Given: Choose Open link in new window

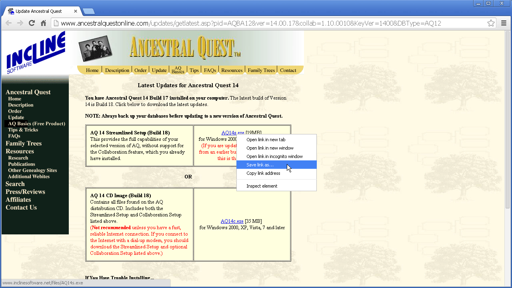Looking at the screenshot, I should (276, 148).
